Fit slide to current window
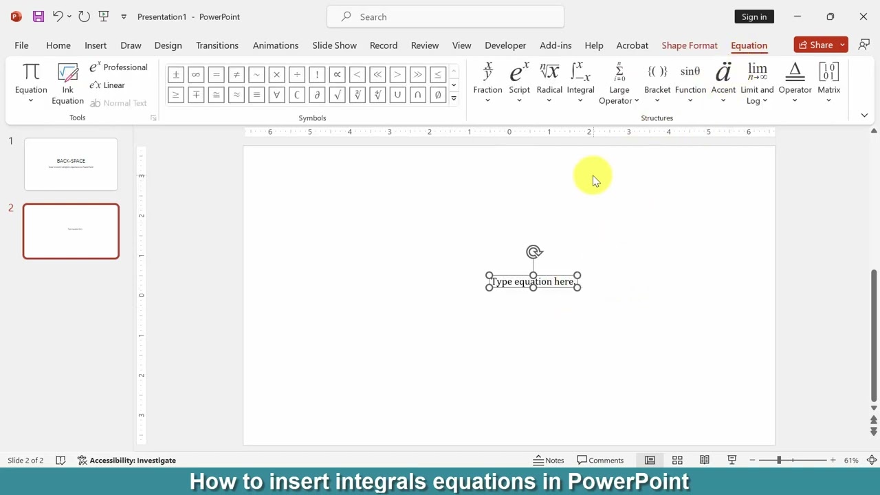This screenshot has width=880, height=495. coord(872,460)
